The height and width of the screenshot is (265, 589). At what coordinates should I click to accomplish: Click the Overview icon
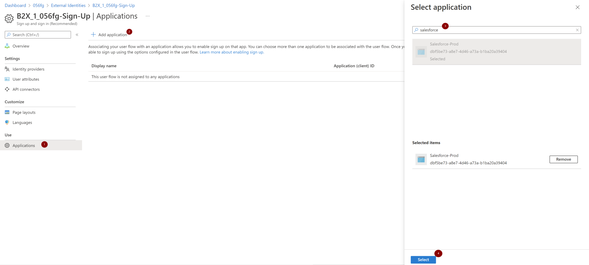point(7,46)
